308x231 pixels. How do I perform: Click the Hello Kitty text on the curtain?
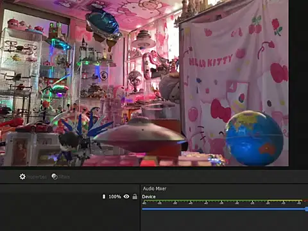[x=210, y=61]
